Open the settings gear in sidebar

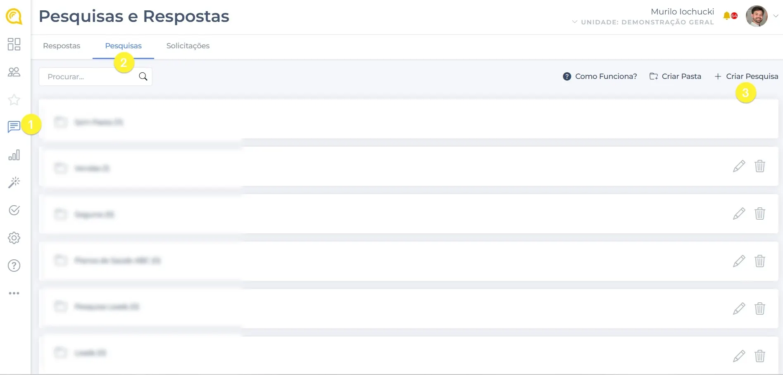pos(14,238)
